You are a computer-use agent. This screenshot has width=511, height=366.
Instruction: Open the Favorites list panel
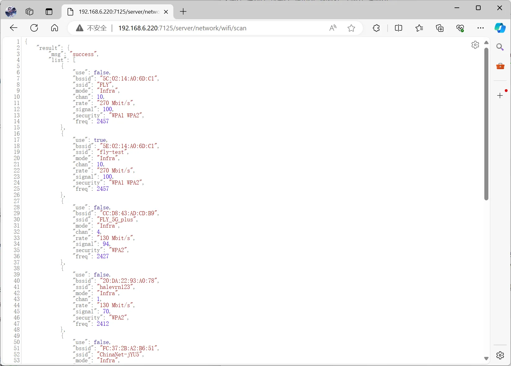click(x=419, y=28)
